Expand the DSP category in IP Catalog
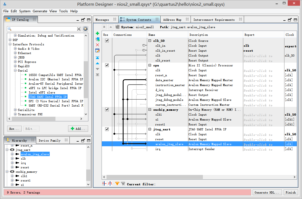 pos(10,40)
